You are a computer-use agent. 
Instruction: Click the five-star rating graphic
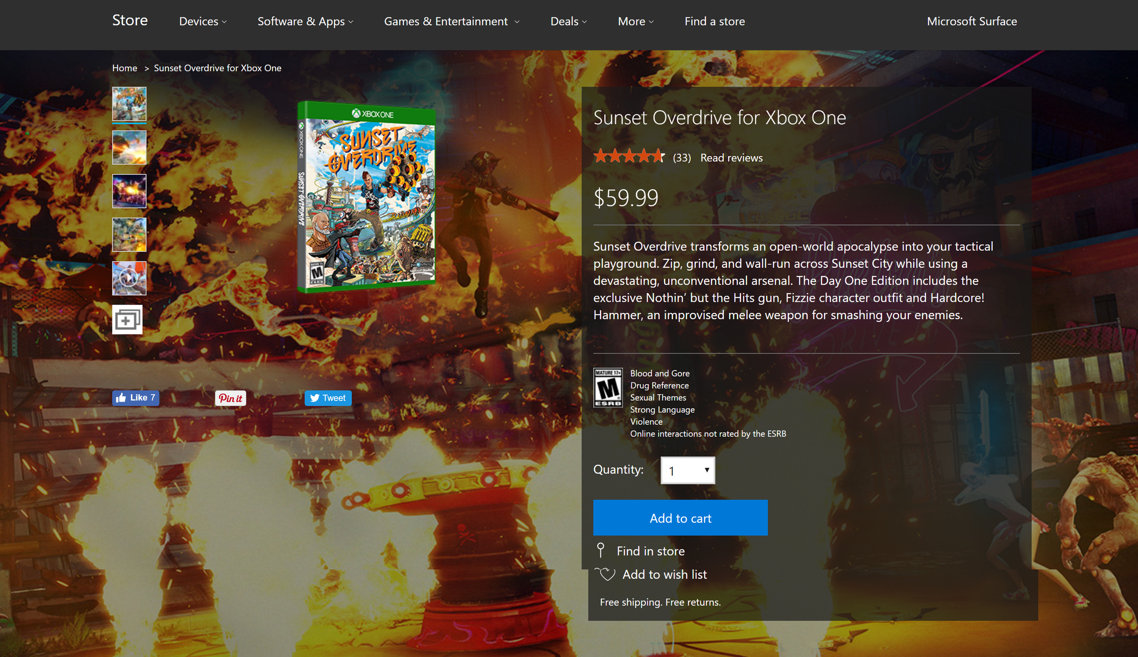point(629,156)
